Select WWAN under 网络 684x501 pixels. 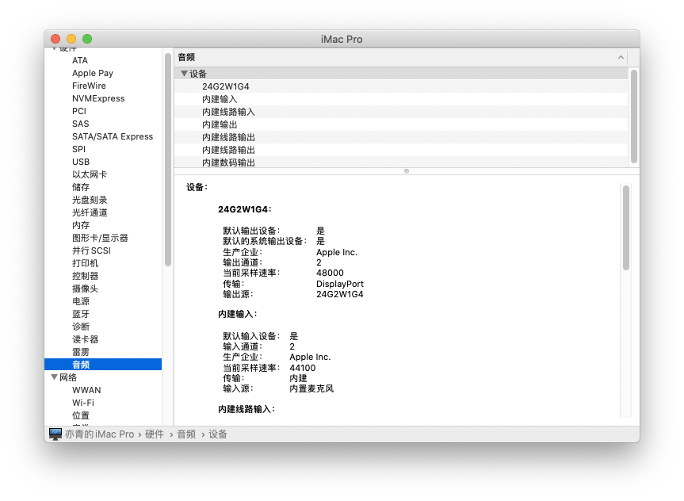point(86,390)
